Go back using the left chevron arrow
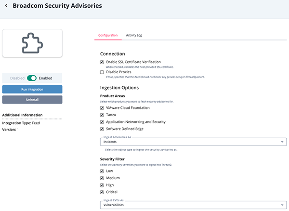Image resolution: width=289 pixels, height=211 pixels. [6, 6]
